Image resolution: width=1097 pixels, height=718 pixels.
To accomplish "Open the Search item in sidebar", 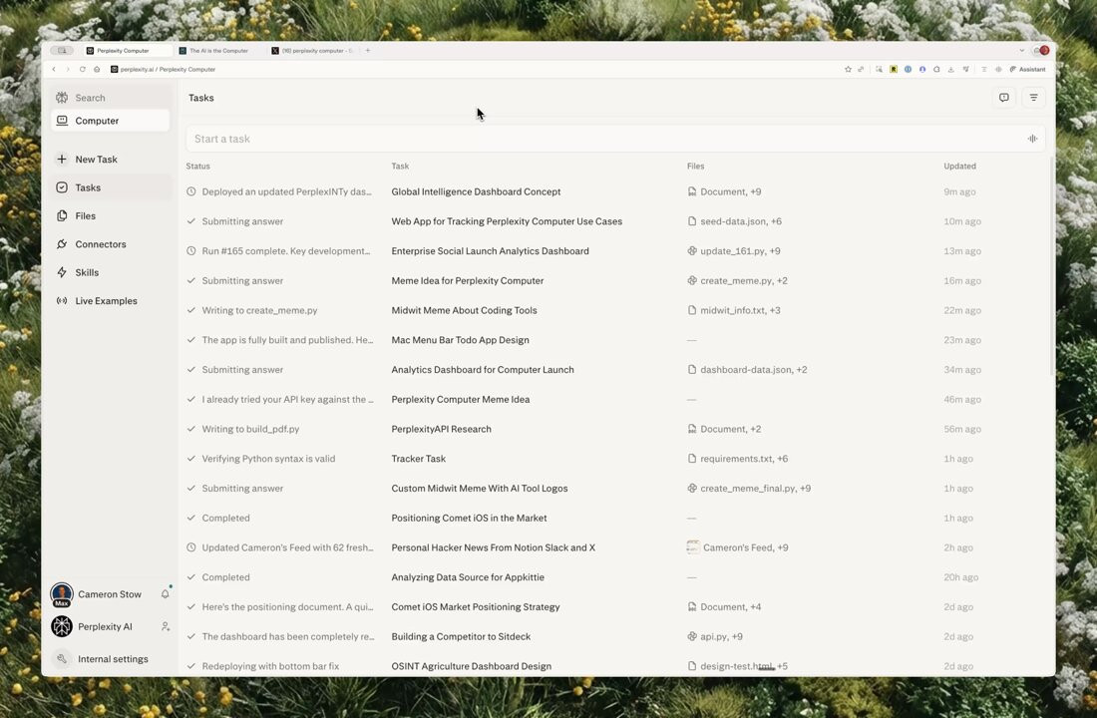I will 110,98.
